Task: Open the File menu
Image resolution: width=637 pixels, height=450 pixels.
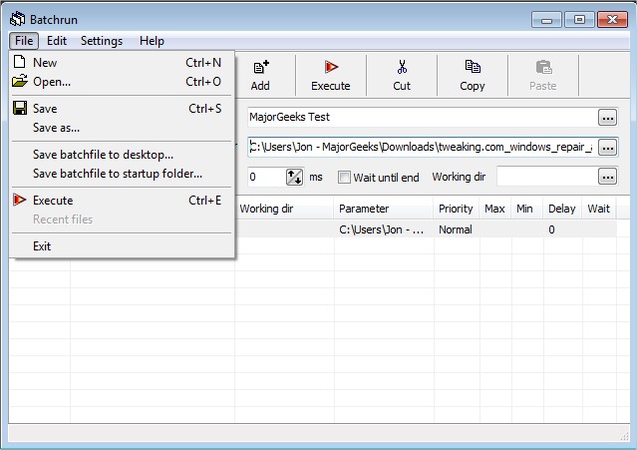Action: click(24, 41)
